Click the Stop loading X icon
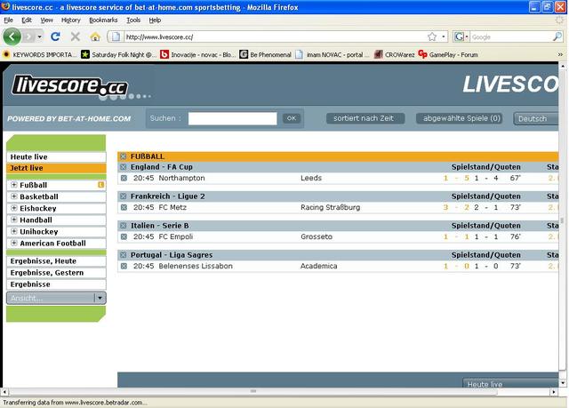The image size is (569, 408). [x=75, y=36]
